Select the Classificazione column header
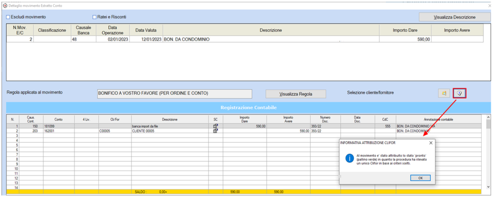The height and width of the screenshot is (197, 493). (x=52, y=30)
